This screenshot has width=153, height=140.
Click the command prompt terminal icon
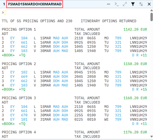click(117, 4)
